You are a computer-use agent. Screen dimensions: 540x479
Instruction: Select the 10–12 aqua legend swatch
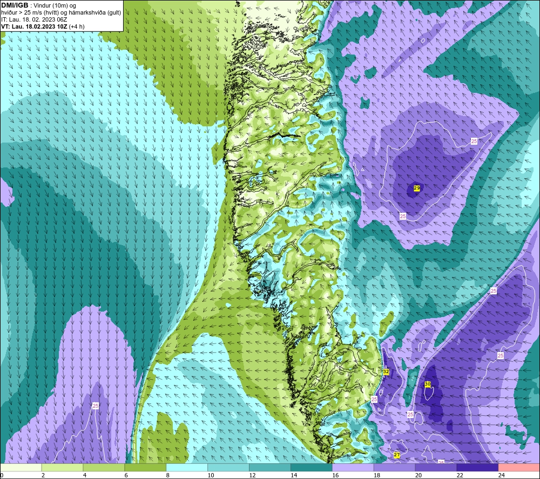pyautogui.click(x=228, y=467)
